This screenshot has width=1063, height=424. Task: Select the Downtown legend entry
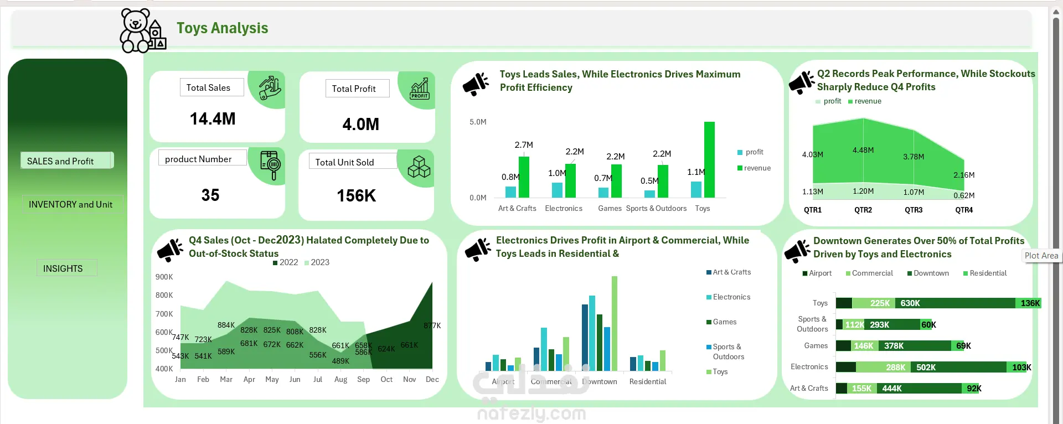928,273
